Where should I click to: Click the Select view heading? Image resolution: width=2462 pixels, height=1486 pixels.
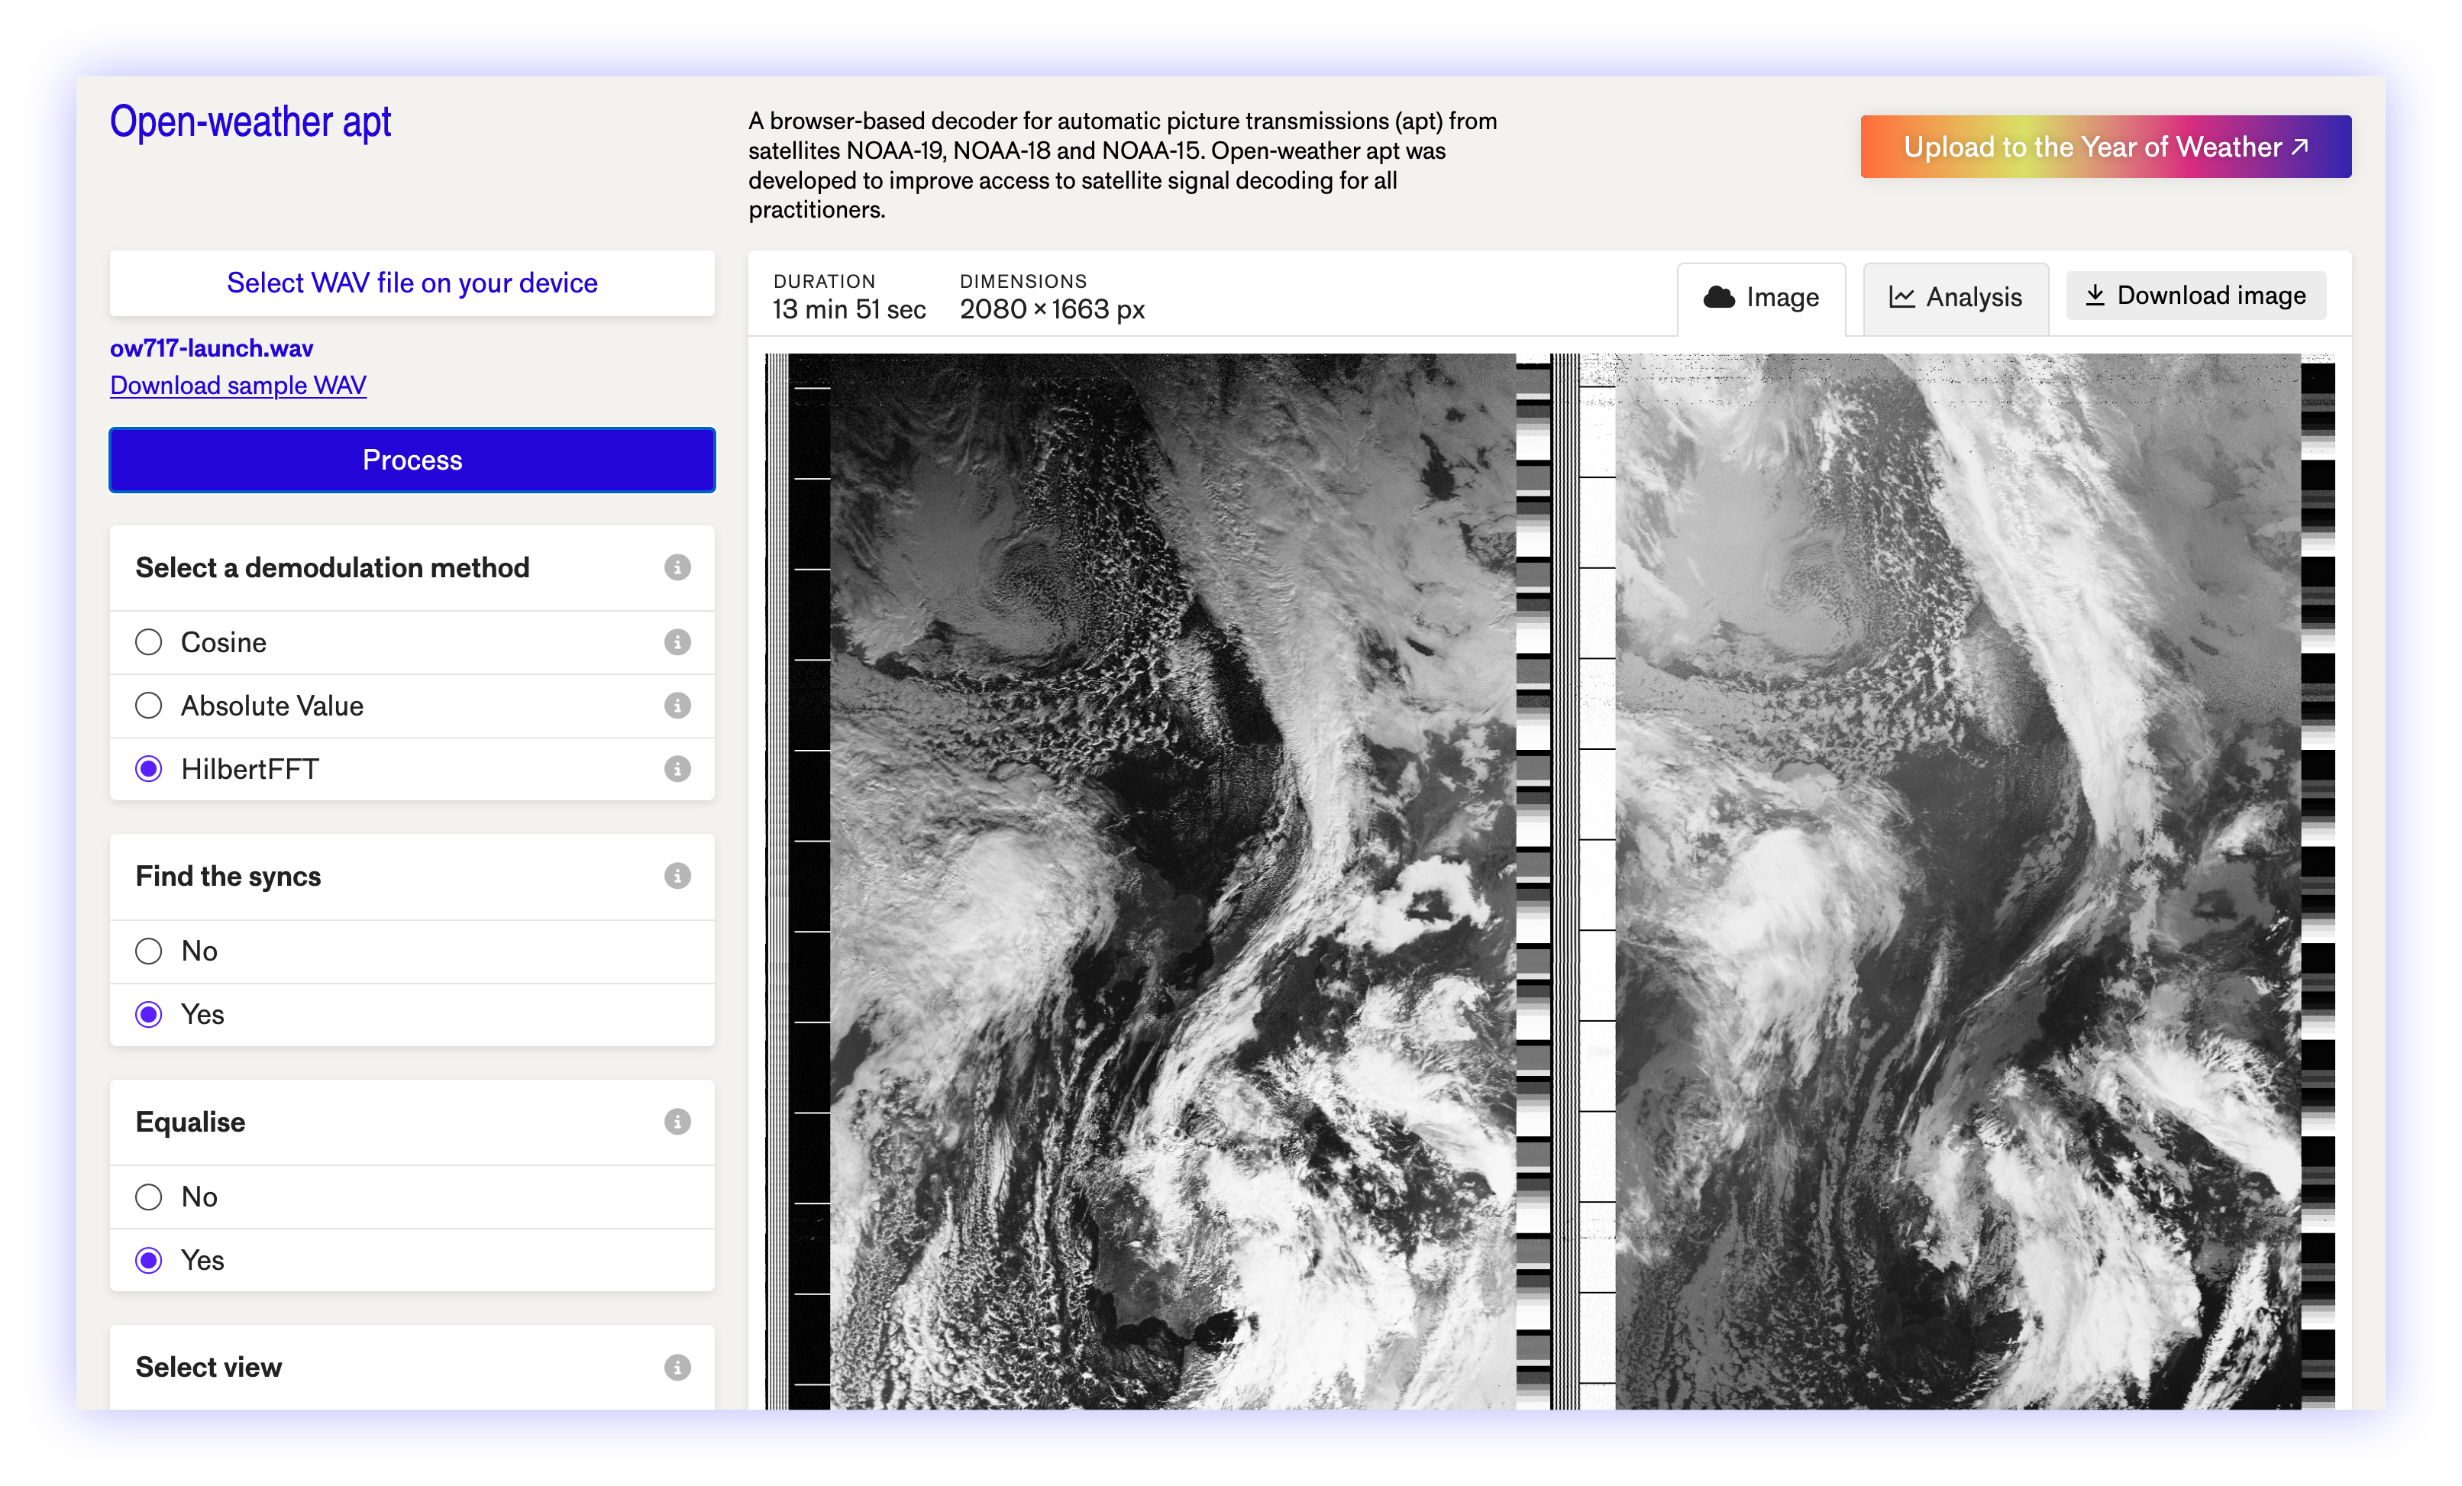pos(208,1367)
